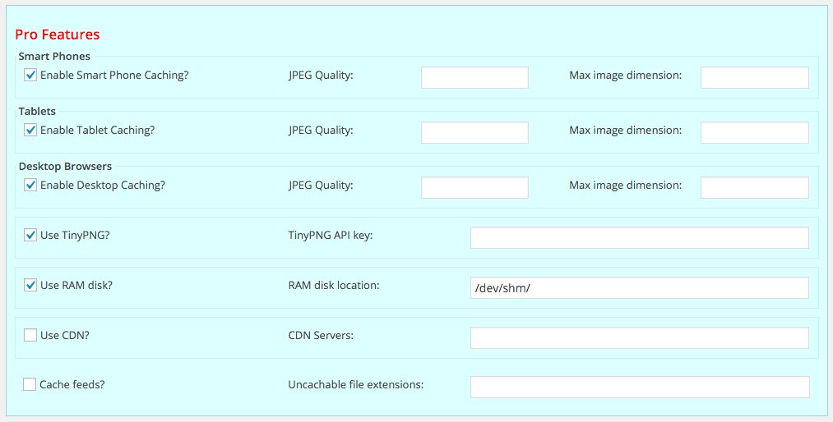
Task: Focus the Smart Phones JPEG Quality field
Action: [x=475, y=77]
